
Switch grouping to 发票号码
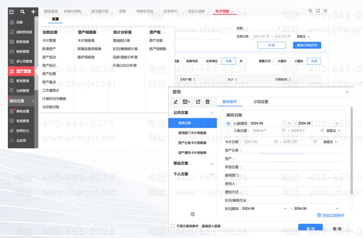pos(192,61)
